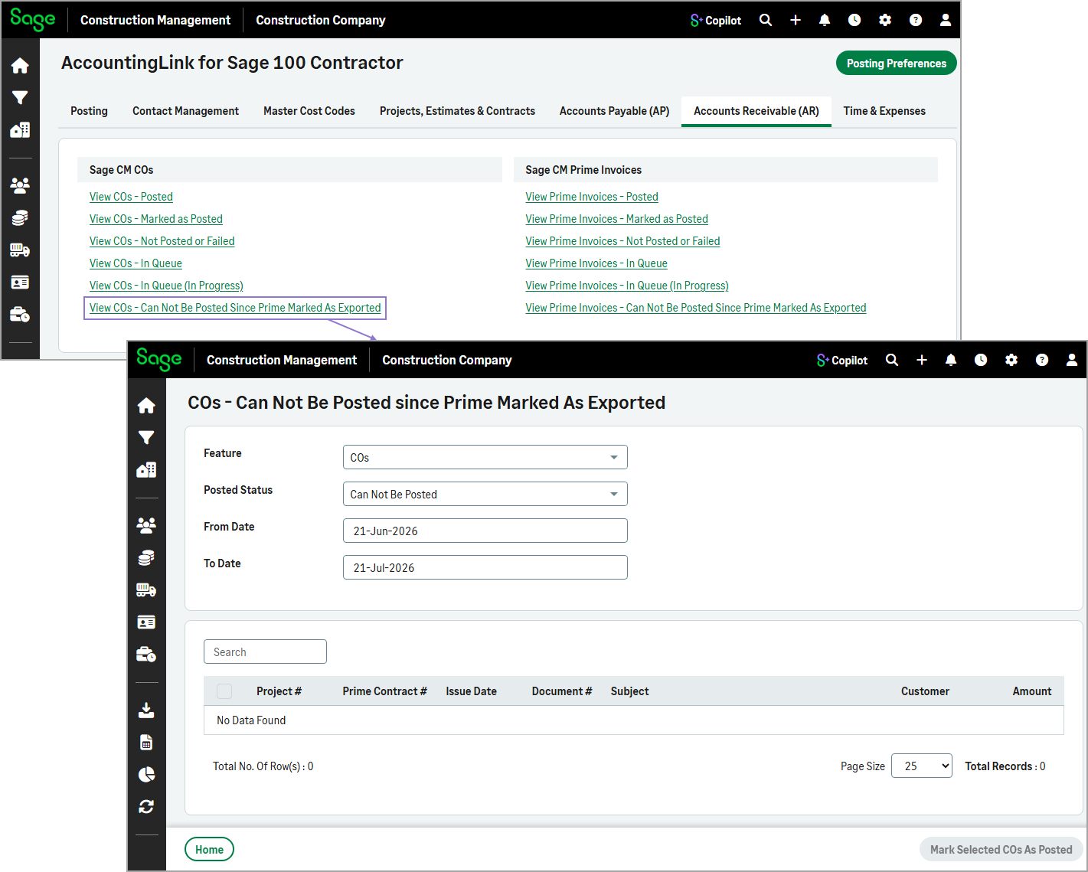This screenshot has width=1088, height=872.
Task: Click download tray icon in front window sidebar
Action: pyautogui.click(x=146, y=710)
